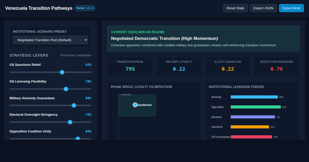Click the 65% value for US Sanctions Relief
309x162 pixels.
point(88,65)
